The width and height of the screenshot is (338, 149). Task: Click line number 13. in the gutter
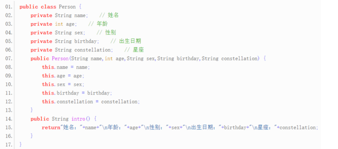click(x=9, y=110)
